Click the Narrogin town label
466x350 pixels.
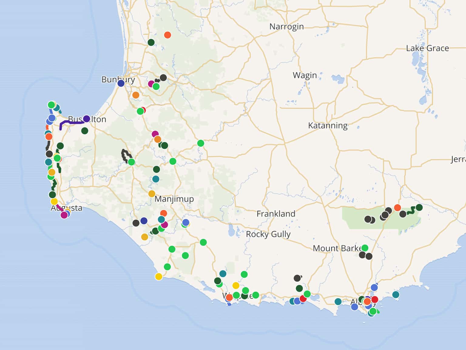(286, 27)
